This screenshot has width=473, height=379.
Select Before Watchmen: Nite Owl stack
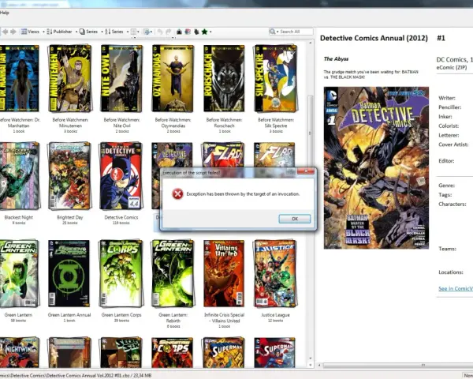click(x=121, y=78)
